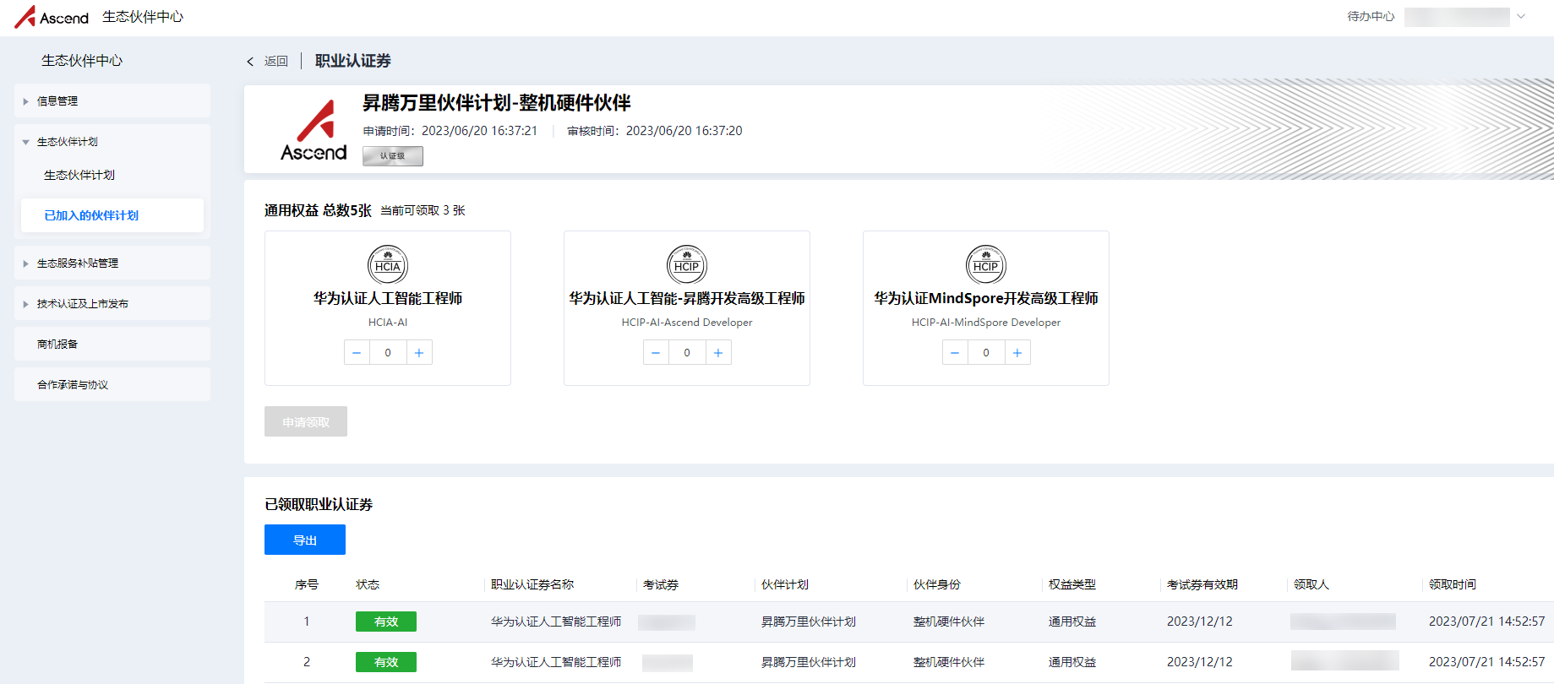The image size is (1554, 684).
Task: Expand the 信息管理 menu
Action: click(112, 100)
